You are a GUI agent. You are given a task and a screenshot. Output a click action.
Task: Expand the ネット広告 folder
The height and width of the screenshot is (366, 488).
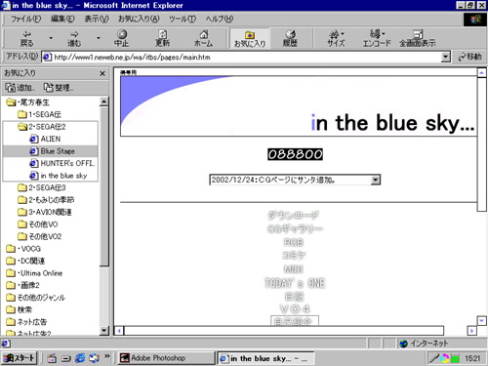coord(26,322)
